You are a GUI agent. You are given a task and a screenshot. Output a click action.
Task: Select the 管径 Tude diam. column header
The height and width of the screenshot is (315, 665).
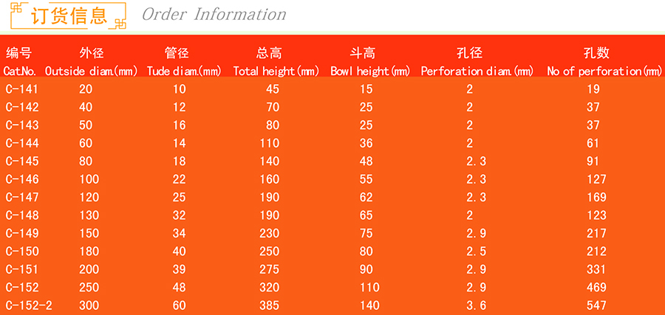178,62
